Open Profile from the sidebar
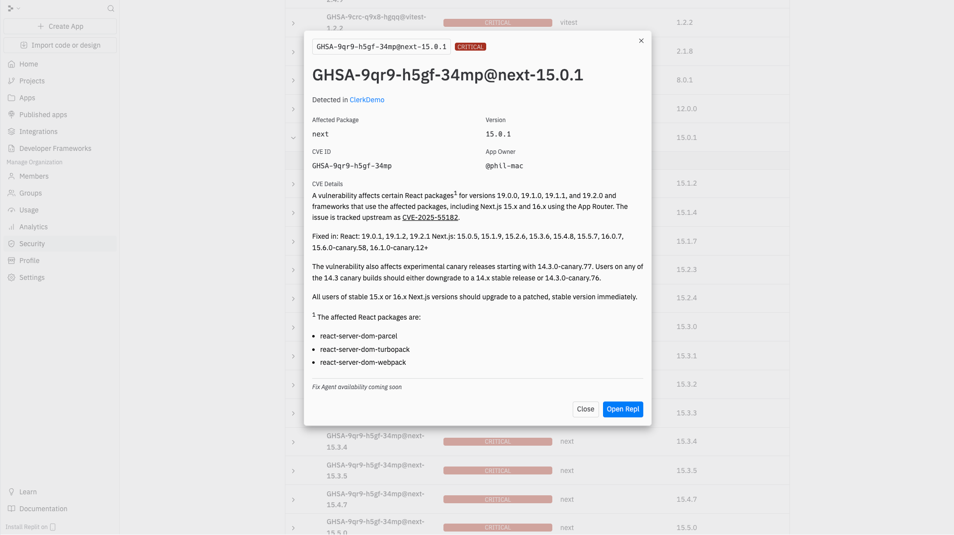The image size is (954, 535). [x=11, y=260]
